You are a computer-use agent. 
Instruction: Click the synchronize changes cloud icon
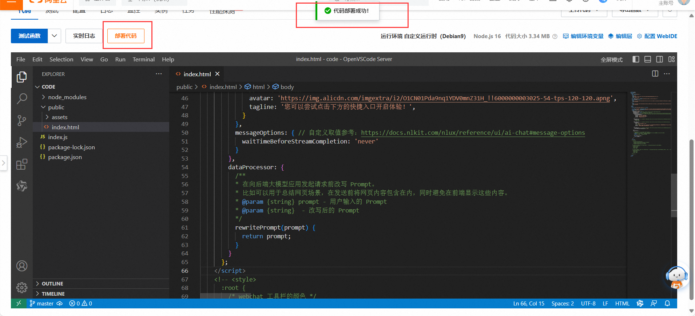pyautogui.click(x=60, y=303)
